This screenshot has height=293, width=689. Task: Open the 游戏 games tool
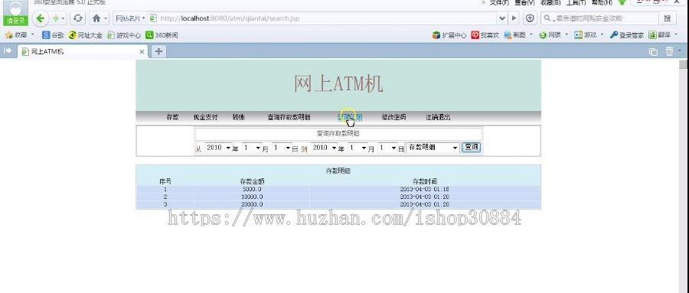586,35
